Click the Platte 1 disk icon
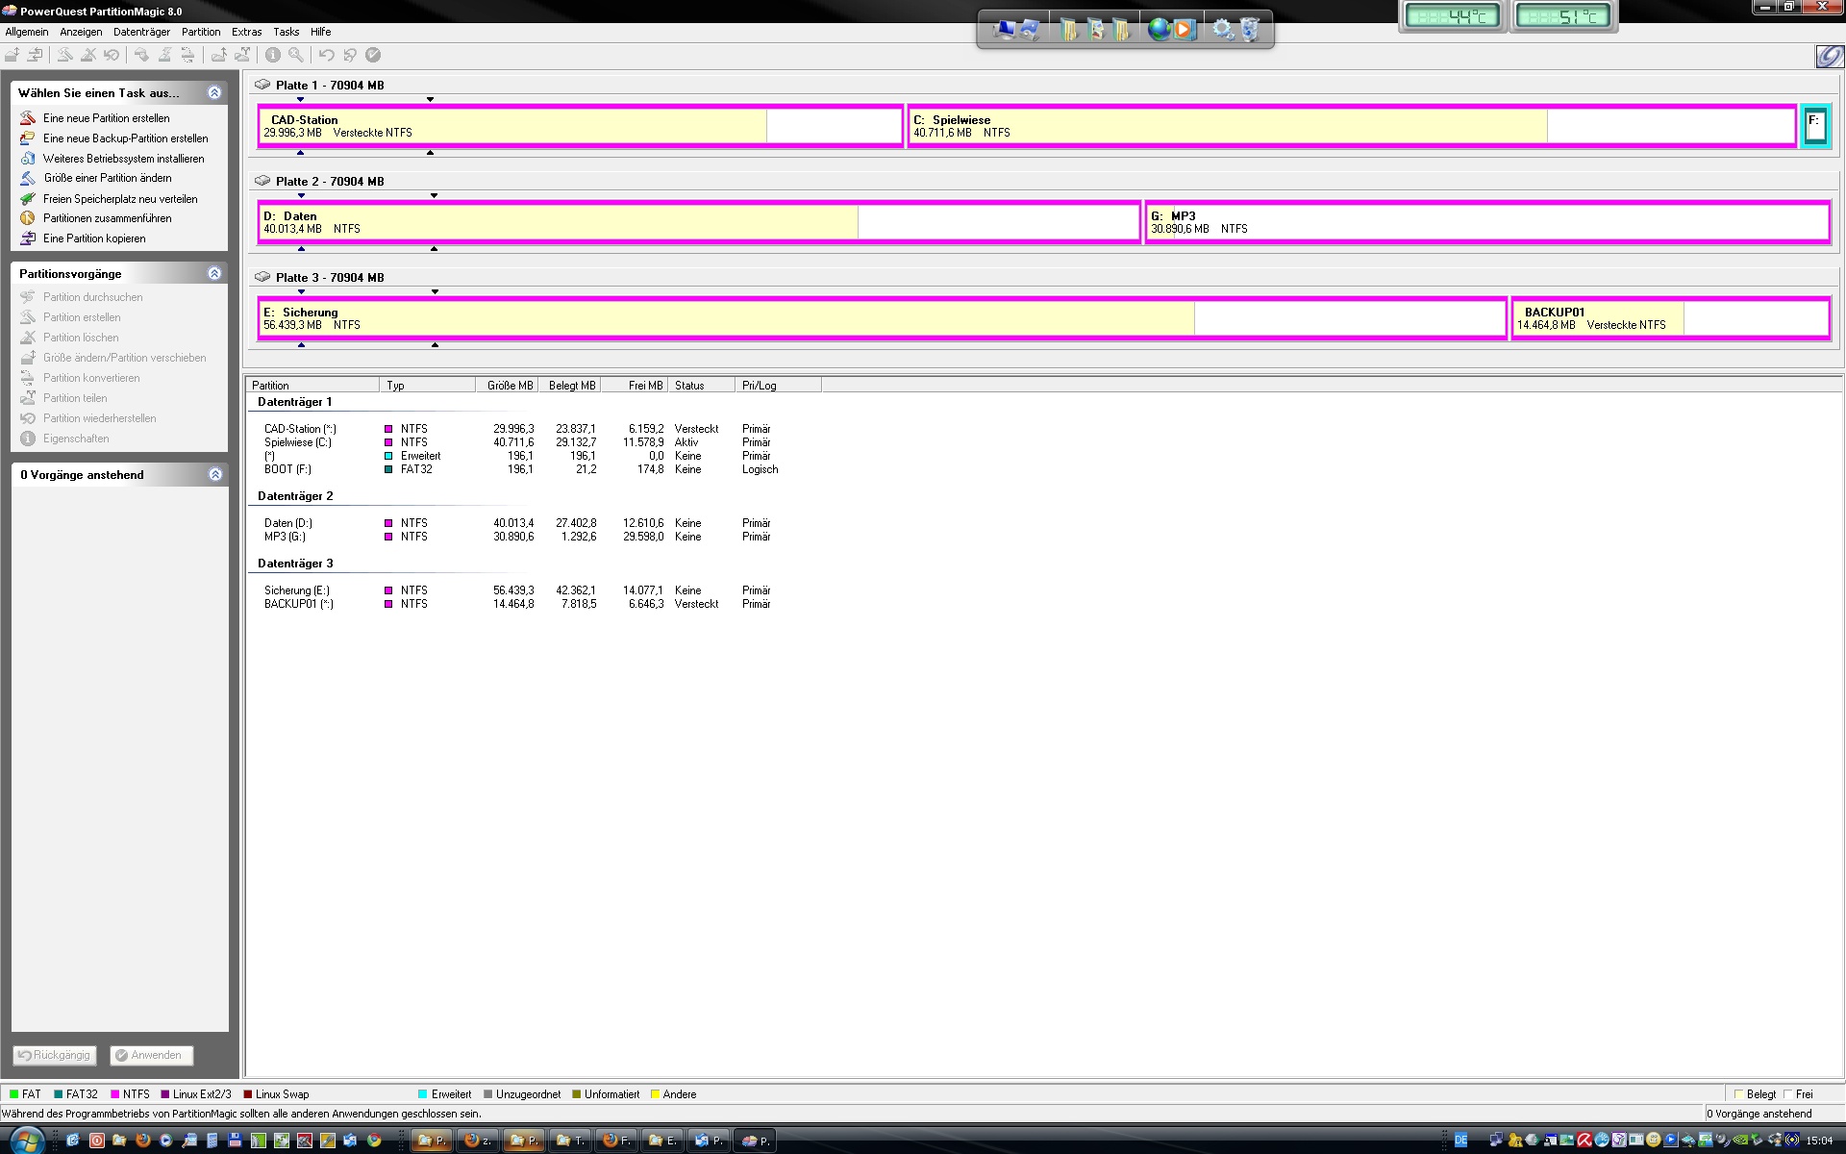 (262, 85)
